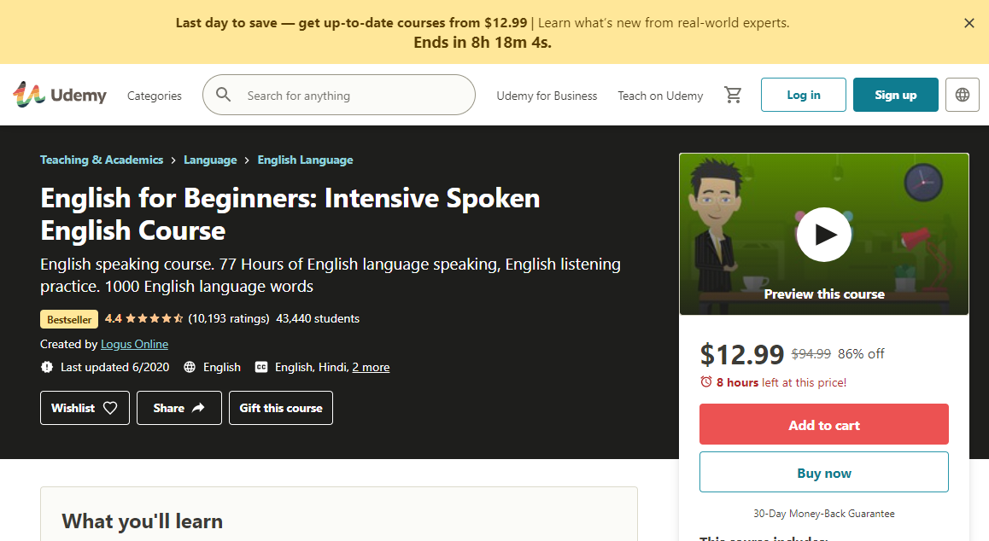This screenshot has width=989, height=541.
Task: Open the shopping cart icon
Action: [733, 95]
